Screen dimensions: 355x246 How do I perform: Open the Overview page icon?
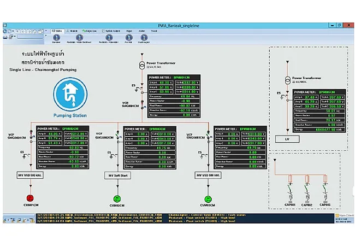point(56,38)
